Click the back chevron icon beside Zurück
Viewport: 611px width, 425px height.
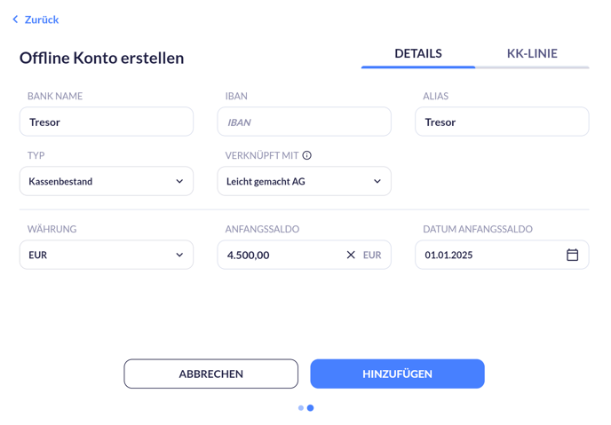15,19
